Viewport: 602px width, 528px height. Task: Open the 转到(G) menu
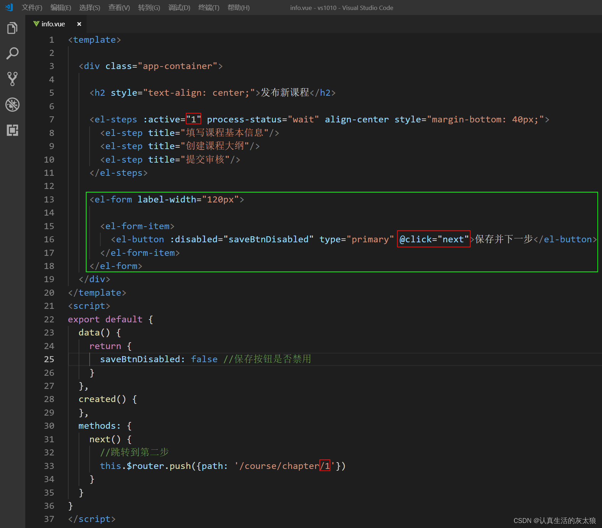point(149,7)
